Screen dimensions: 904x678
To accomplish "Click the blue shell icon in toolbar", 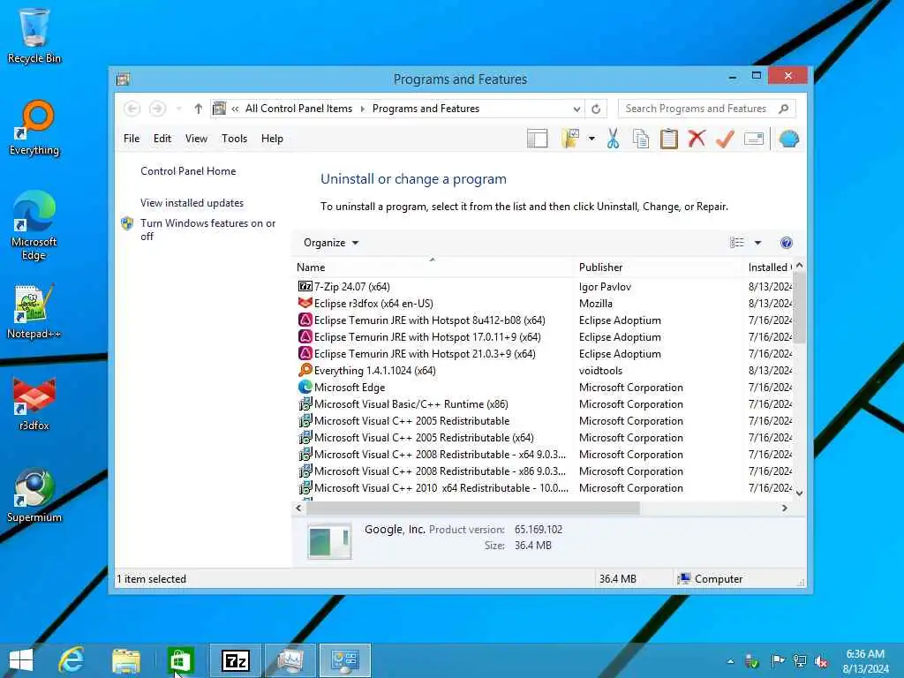I will (788, 139).
